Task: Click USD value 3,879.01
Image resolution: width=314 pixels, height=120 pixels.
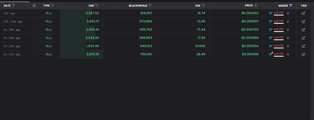Action: coord(92,54)
